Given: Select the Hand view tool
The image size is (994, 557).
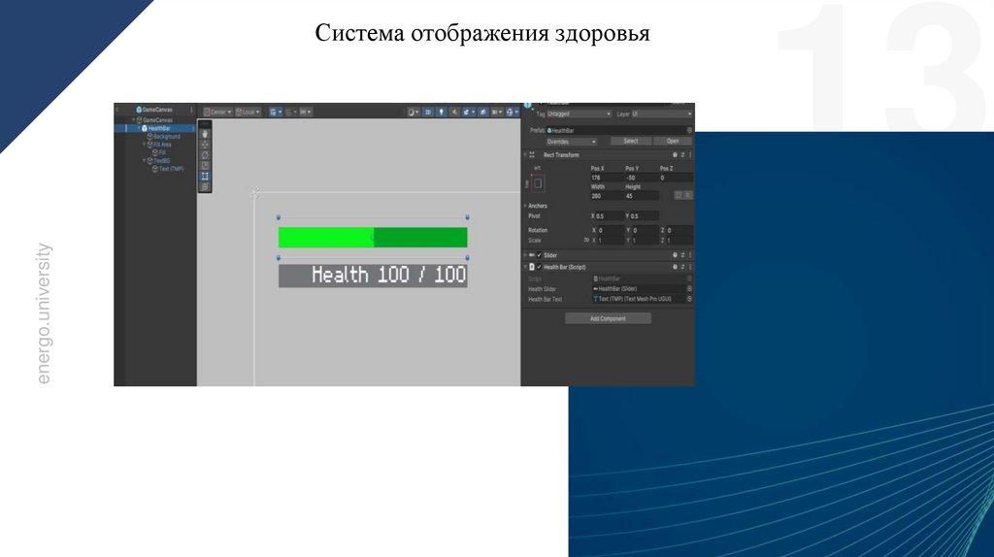Looking at the screenshot, I should click(x=205, y=134).
